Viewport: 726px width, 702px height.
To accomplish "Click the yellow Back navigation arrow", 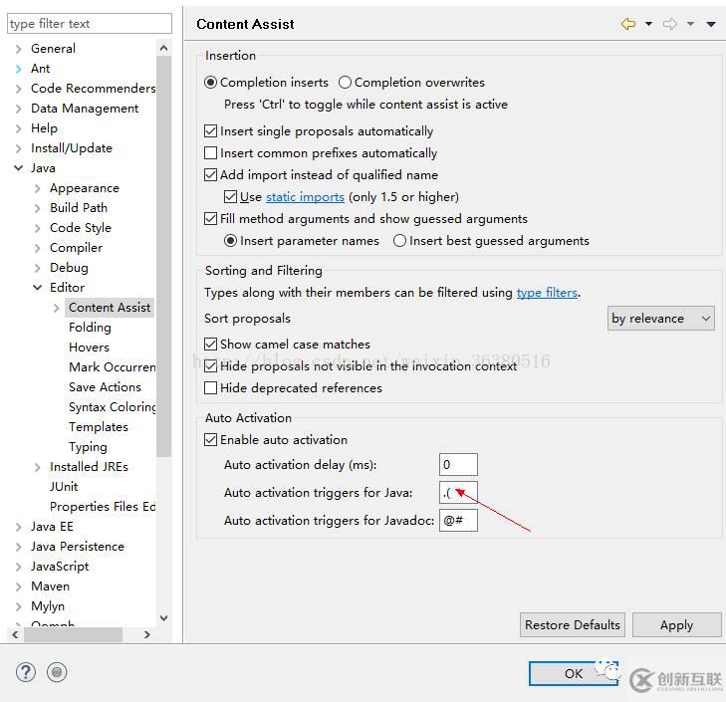I will coord(628,24).
